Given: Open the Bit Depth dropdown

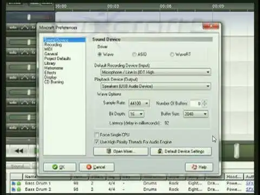Looking at the screenshot, I should pos(136,114).
